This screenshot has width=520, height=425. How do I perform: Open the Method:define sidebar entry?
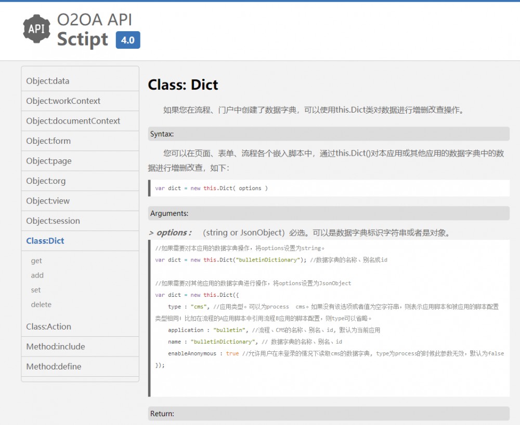[54, 366]
